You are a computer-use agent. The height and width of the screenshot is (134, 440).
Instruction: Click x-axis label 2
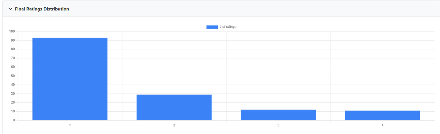[x=174, y=125]
